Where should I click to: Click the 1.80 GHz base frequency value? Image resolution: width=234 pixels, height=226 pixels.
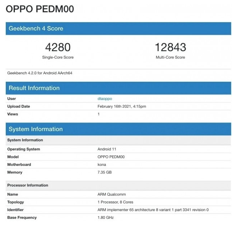(x=105, y=218)
